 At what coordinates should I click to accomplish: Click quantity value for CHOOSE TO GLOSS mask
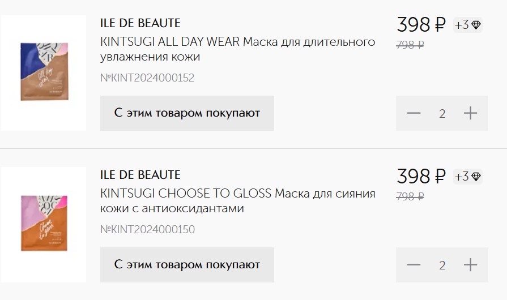pyautogui.click(x=442, y=265)
